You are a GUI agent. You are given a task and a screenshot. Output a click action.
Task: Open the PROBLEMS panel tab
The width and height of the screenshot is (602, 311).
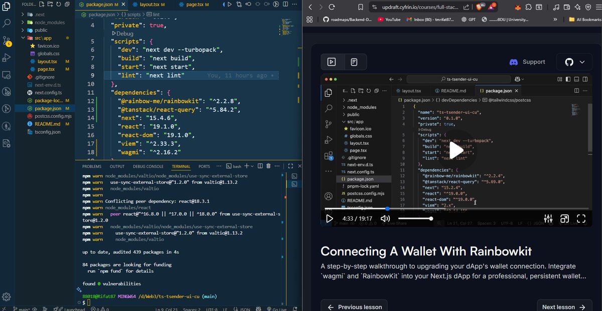pos(92,166)
